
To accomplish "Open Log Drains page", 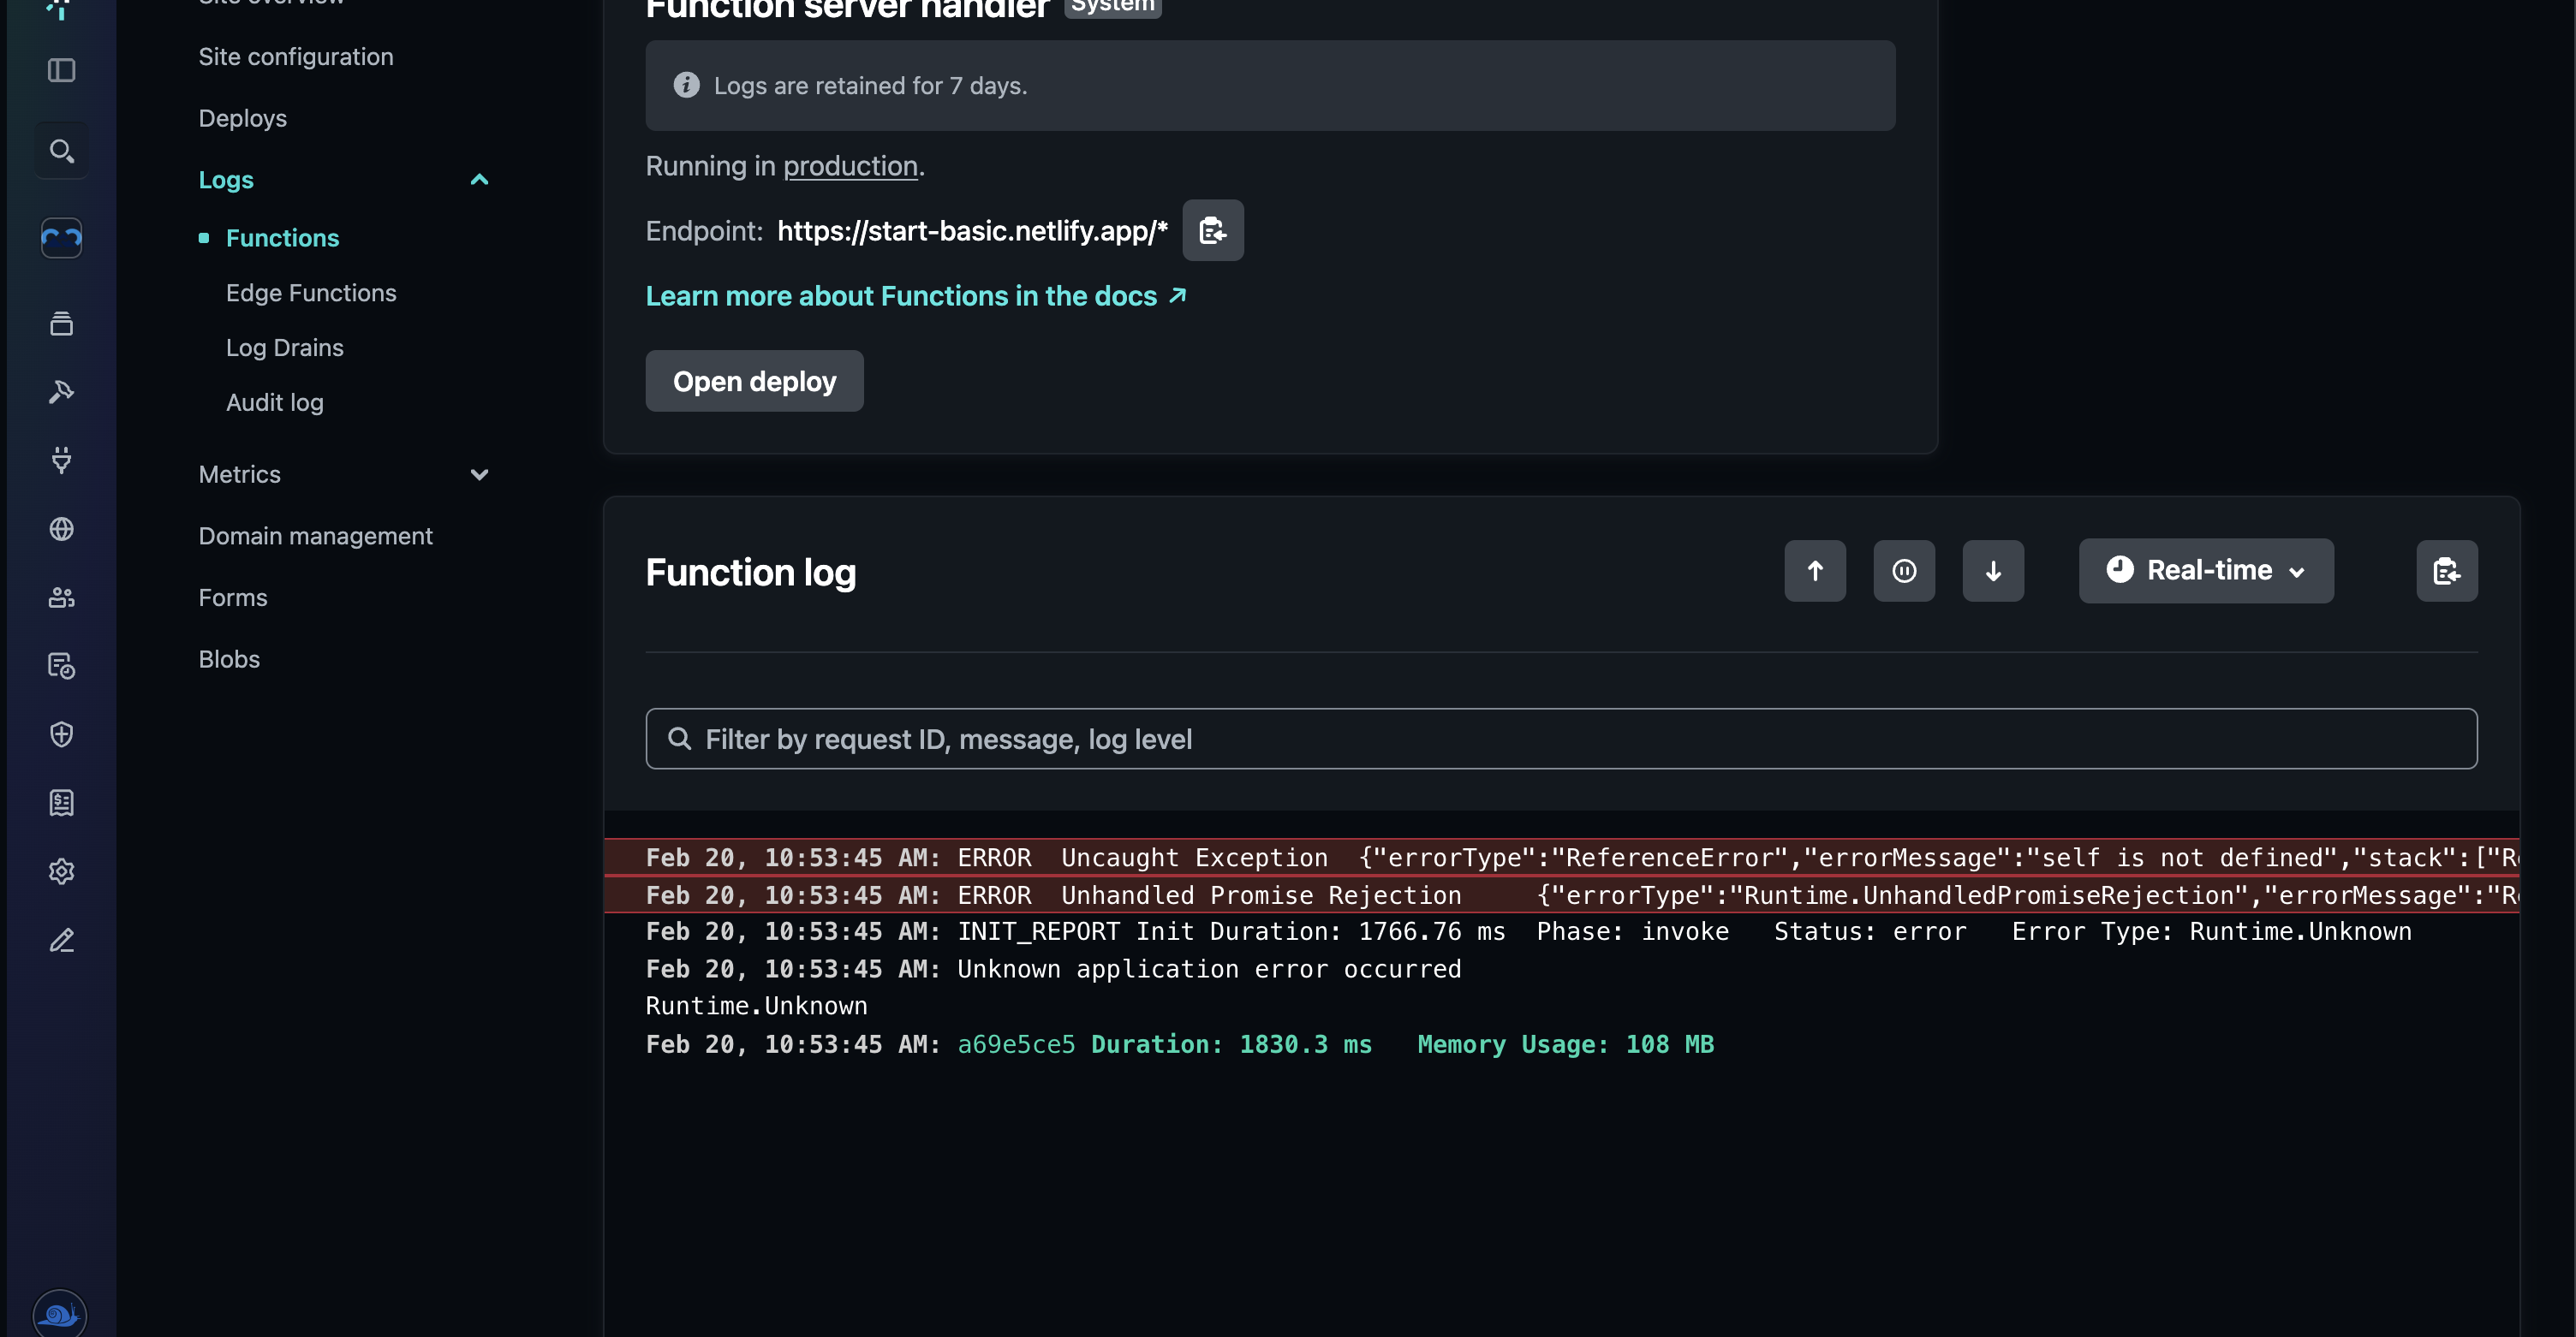I will [285, 348].
